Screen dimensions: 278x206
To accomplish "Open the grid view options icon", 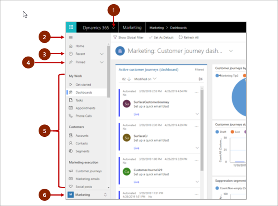I will point(200,79).
